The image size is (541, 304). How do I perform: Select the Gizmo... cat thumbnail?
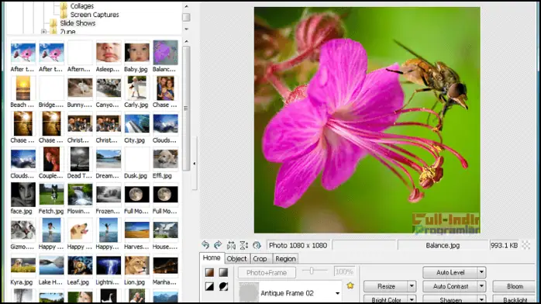[x=23, y=230]
